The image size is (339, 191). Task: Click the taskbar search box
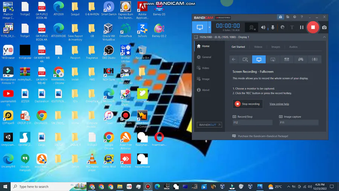[49, 186]
